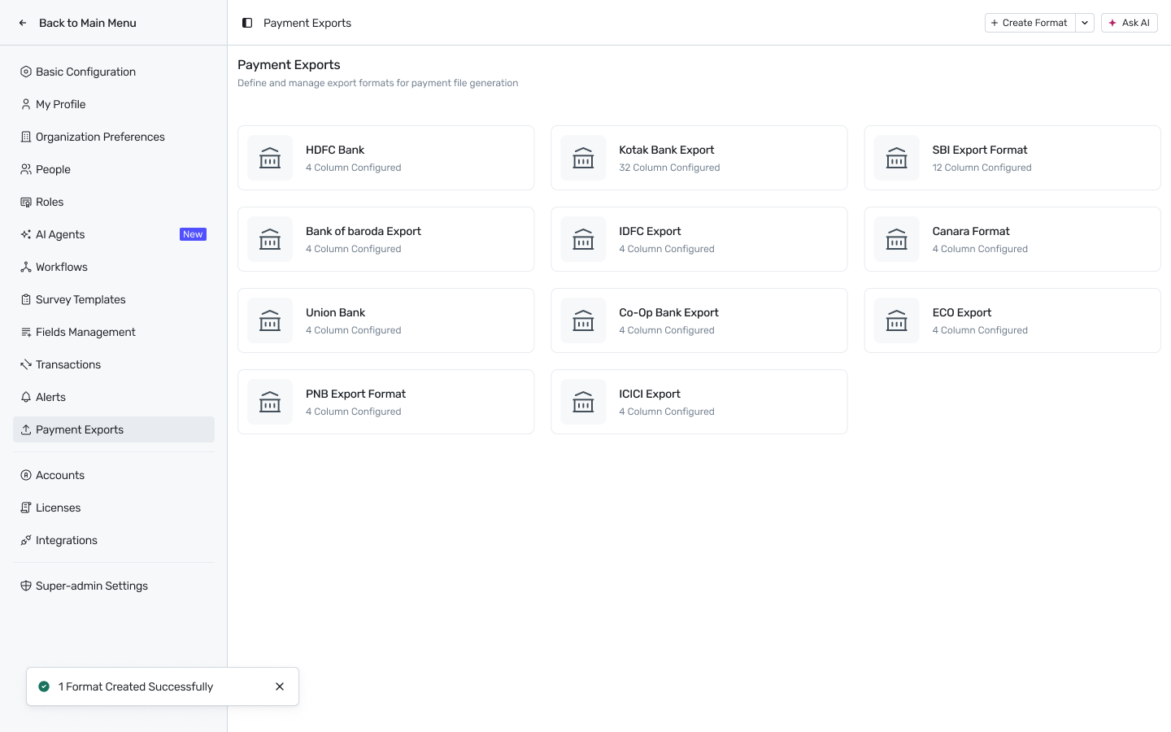Open Basic Configuration settings
The image size is (1171, 732).
(114, 72)
